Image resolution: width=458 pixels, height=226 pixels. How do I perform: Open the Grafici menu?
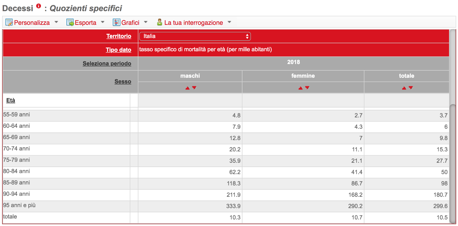pyautogui.click(x=130, y=23)
